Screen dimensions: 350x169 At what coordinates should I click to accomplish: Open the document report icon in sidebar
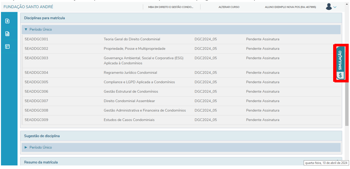7,34
